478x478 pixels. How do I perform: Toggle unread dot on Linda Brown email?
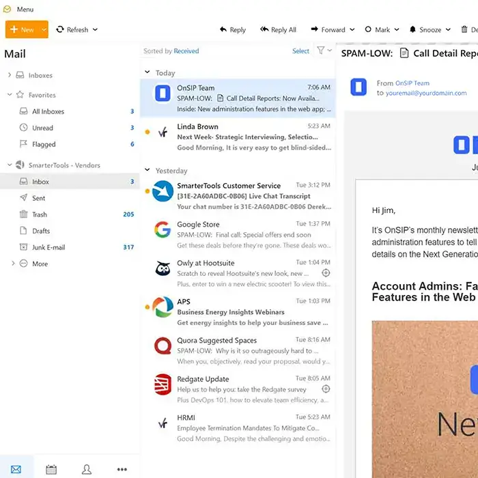tap(147, 132)
